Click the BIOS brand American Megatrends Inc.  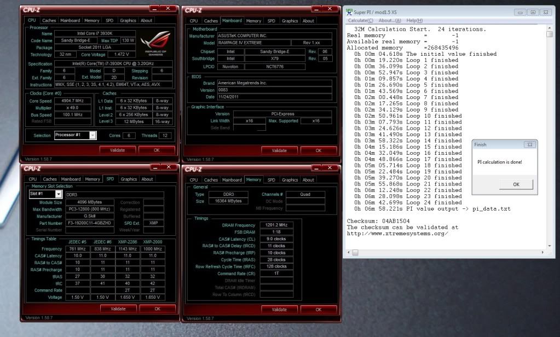coord(274,83)
